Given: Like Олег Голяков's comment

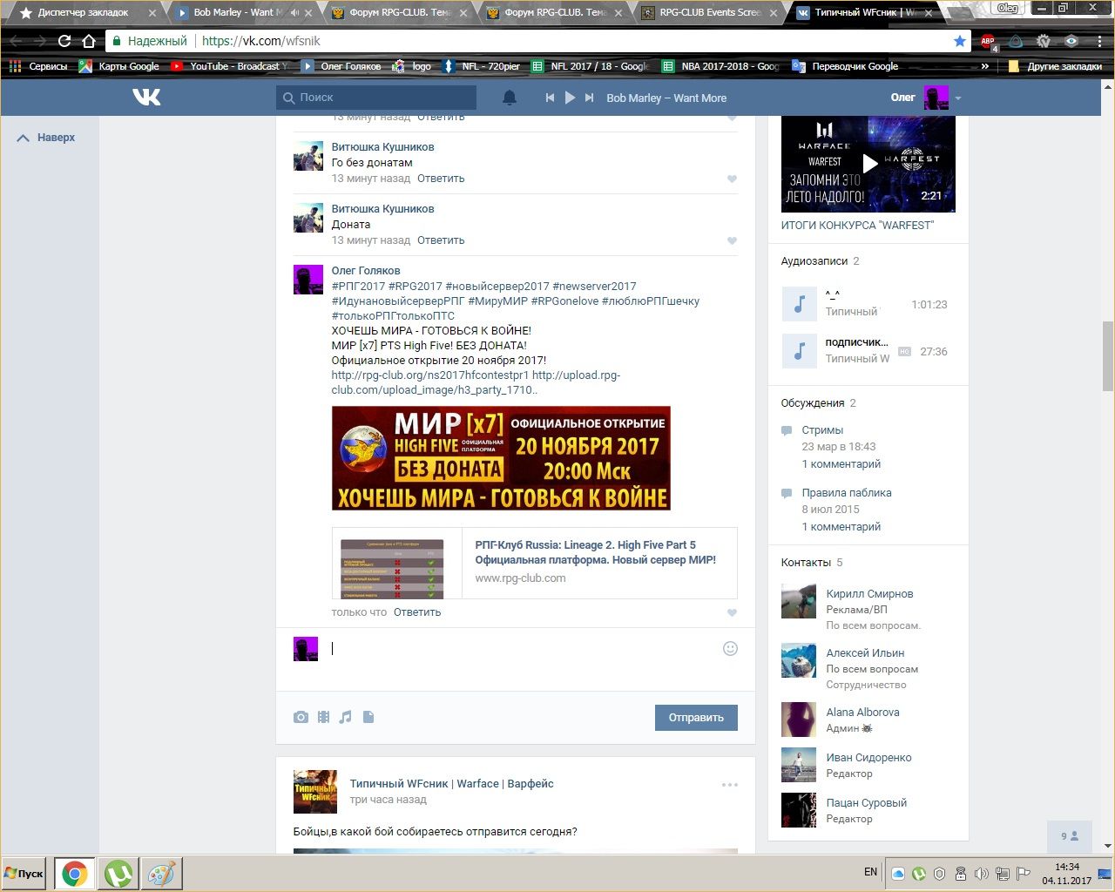Looking at the screenshot, I should (732, 613).
